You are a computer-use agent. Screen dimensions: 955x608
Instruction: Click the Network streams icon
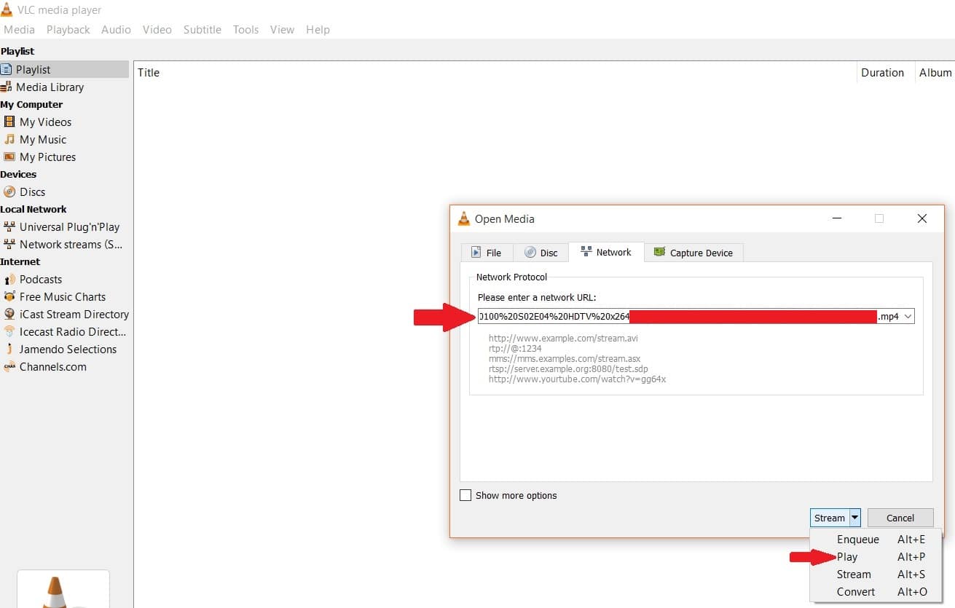click(x=9, y=245)
